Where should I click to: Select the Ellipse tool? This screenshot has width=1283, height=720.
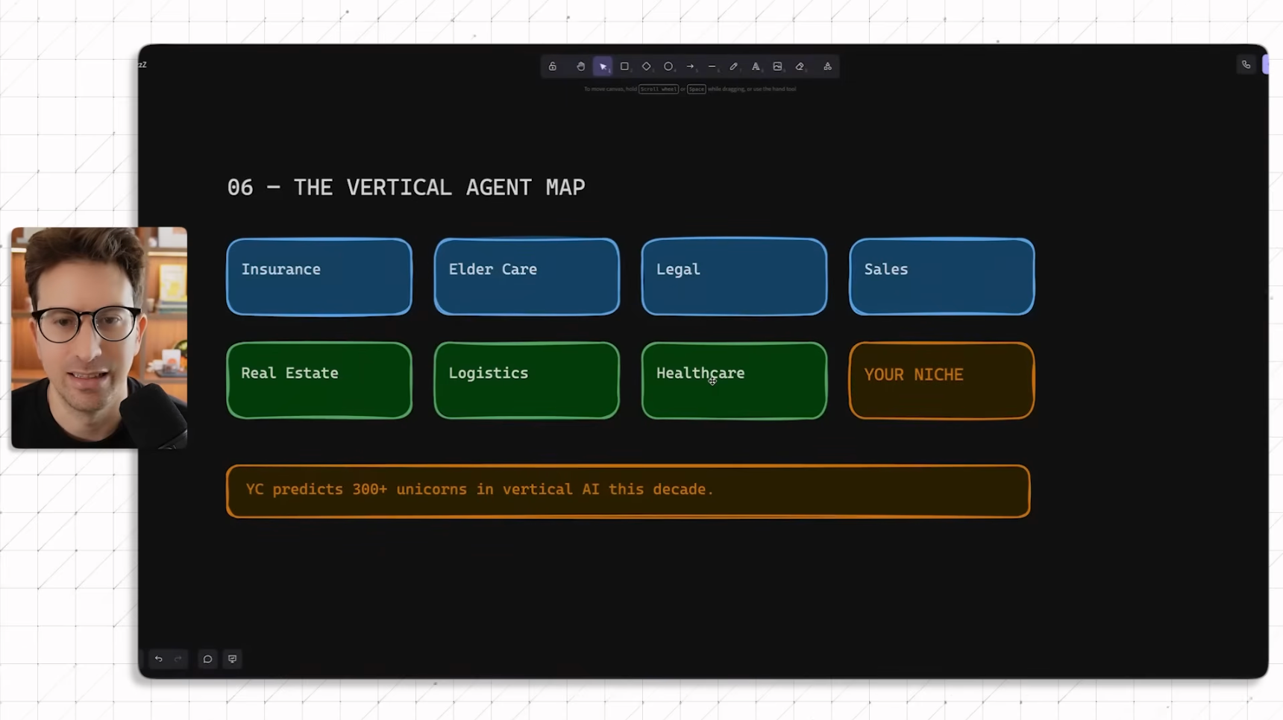[668, 66]
